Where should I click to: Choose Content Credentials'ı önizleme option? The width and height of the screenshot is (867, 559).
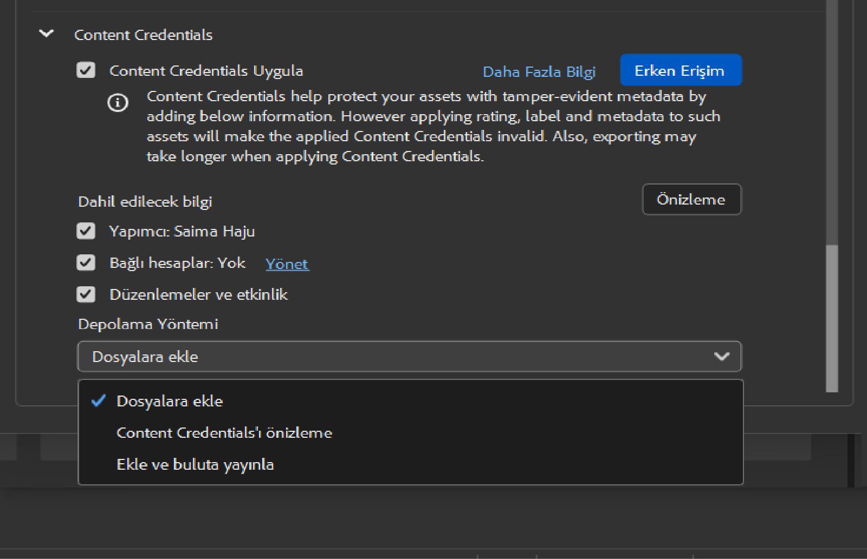tap(411, 433)
